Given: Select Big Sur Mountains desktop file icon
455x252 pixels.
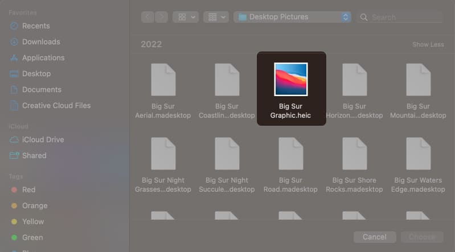Looking at the screenshot, I should (419, 80).
